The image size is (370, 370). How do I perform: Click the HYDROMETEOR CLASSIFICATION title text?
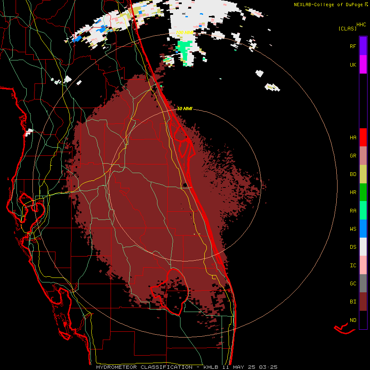tap(144, 367)
